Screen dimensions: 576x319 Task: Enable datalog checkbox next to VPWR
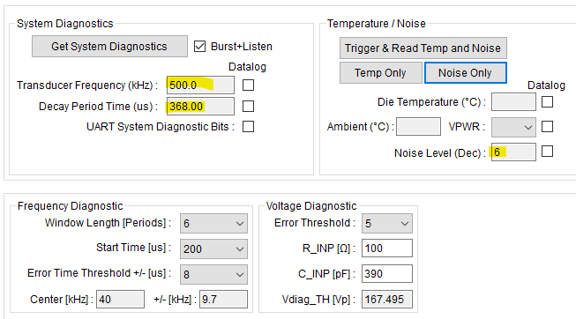click(x=548, y=127)
